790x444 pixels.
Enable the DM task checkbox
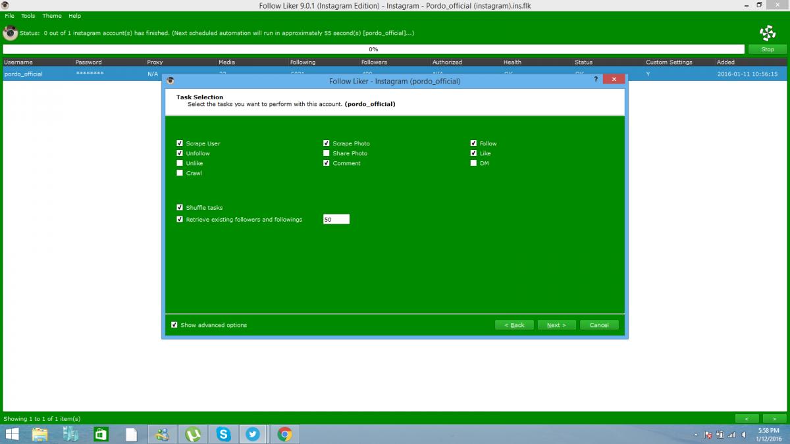point(473,163)
